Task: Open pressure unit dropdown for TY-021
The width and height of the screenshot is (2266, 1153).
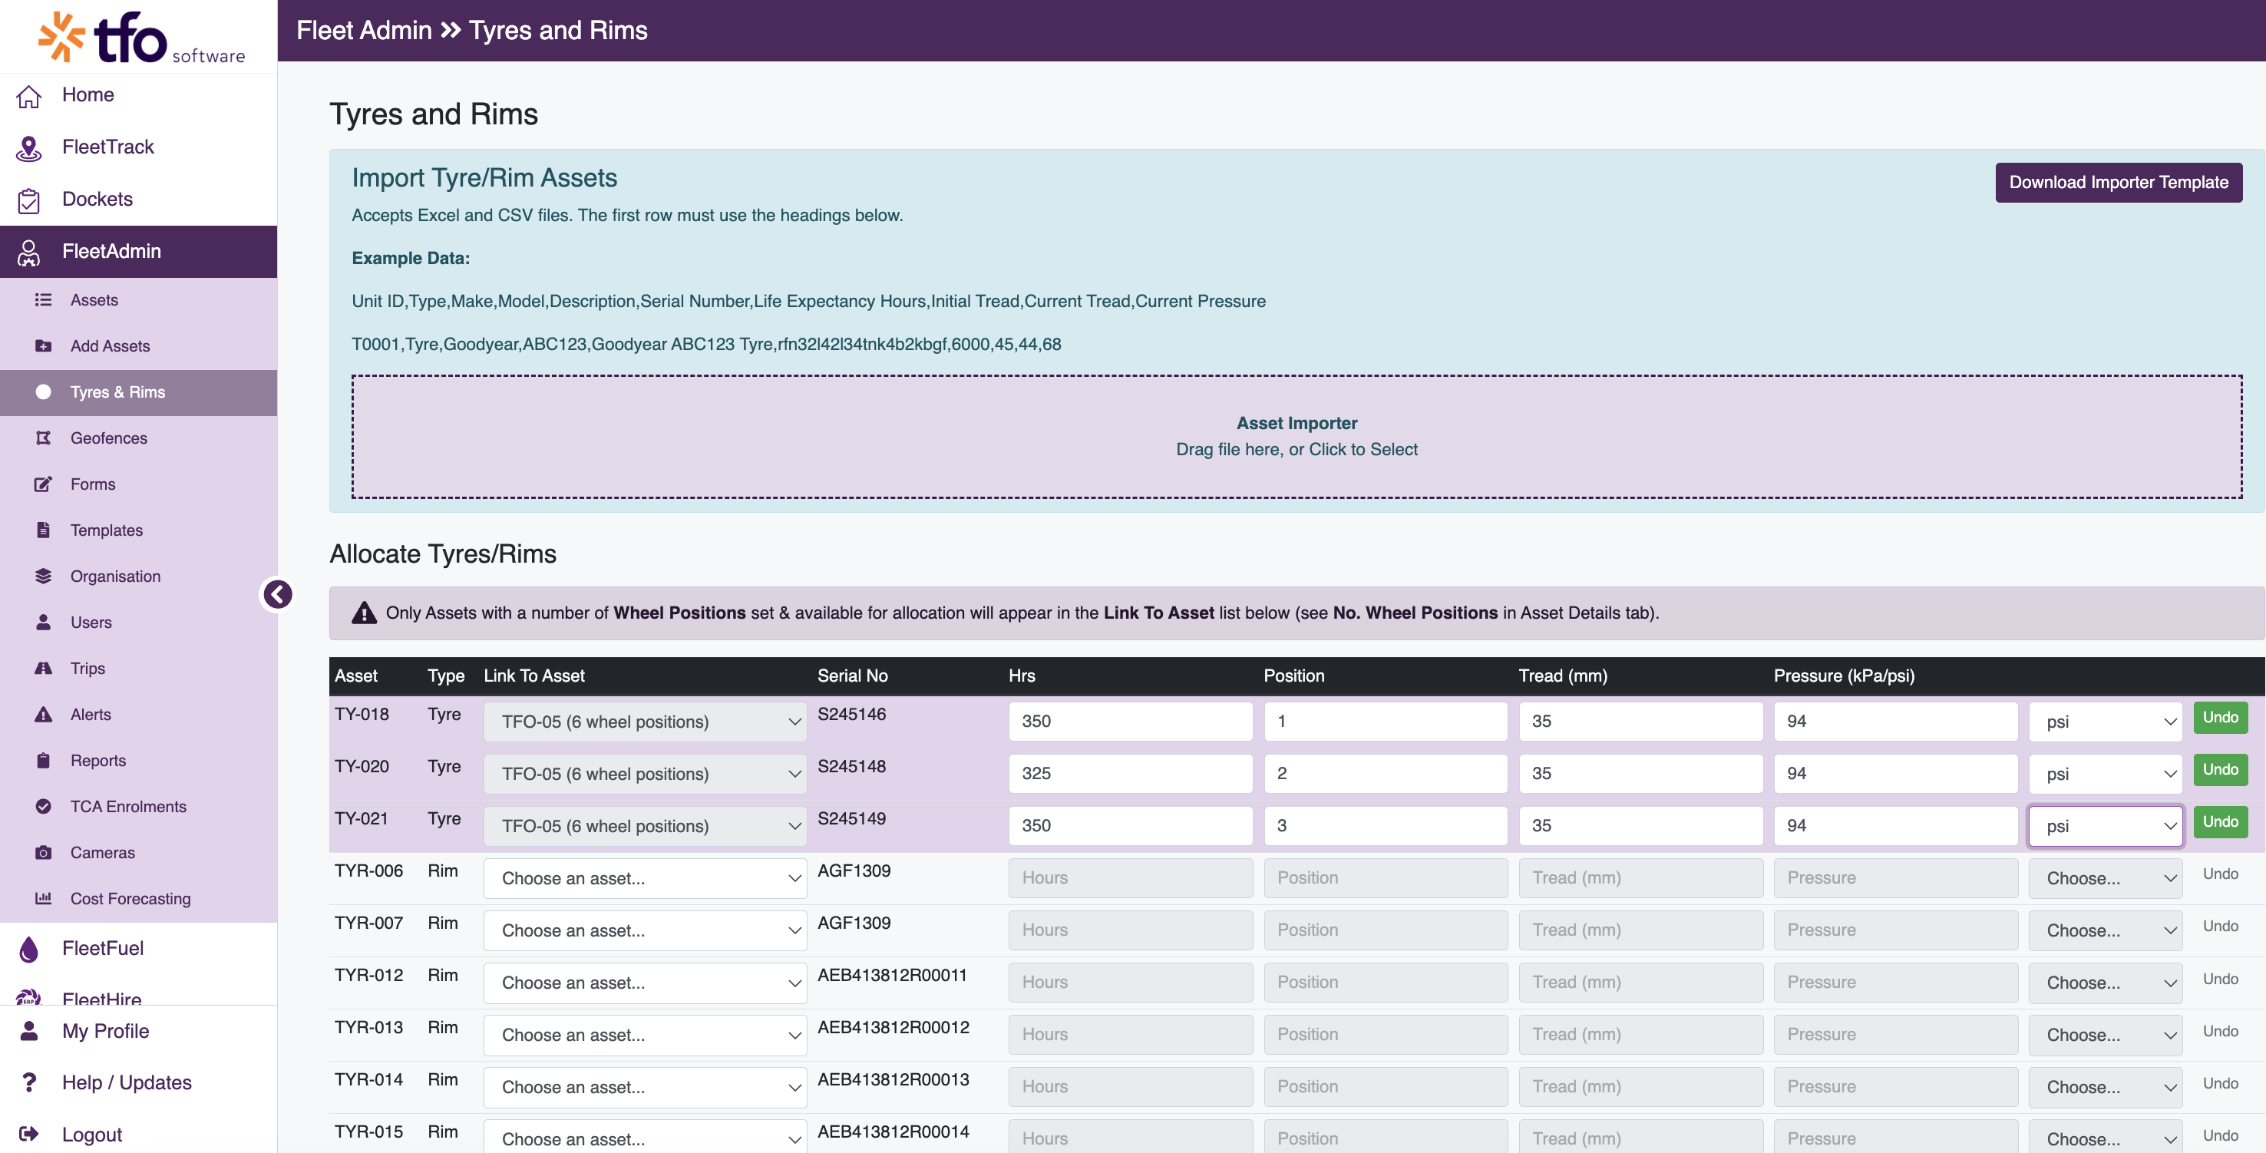Action: pos(2105,826)
